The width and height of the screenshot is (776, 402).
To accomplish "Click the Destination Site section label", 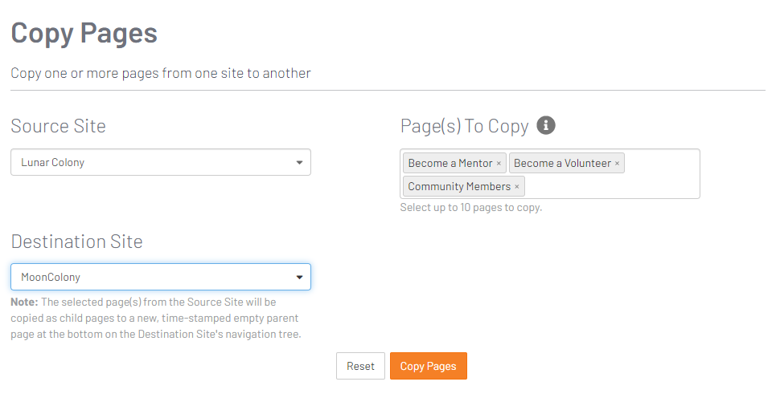I will pos(76,242).
